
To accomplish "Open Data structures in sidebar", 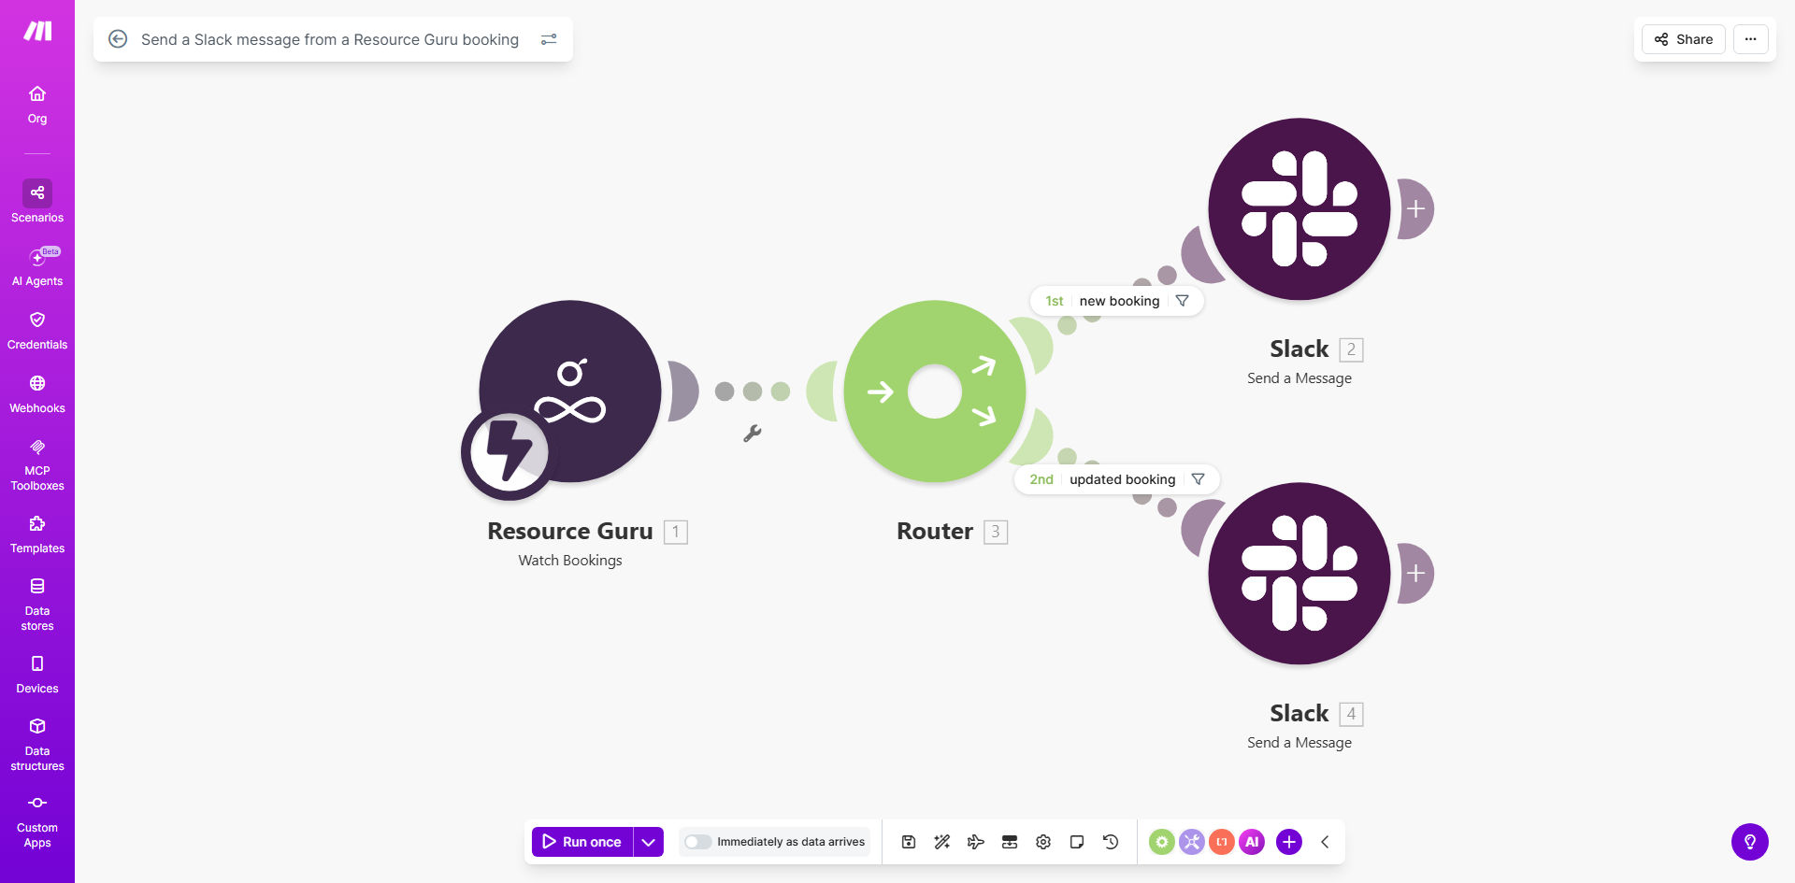I will tap(37, 745).
